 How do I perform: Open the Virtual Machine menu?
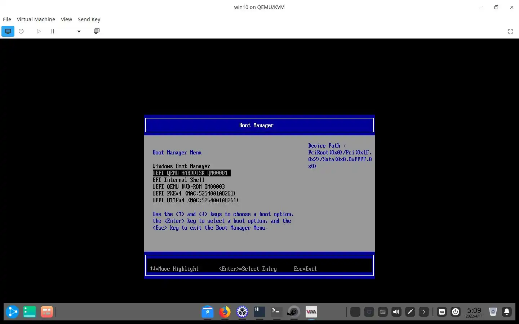[x=36, y=19]
